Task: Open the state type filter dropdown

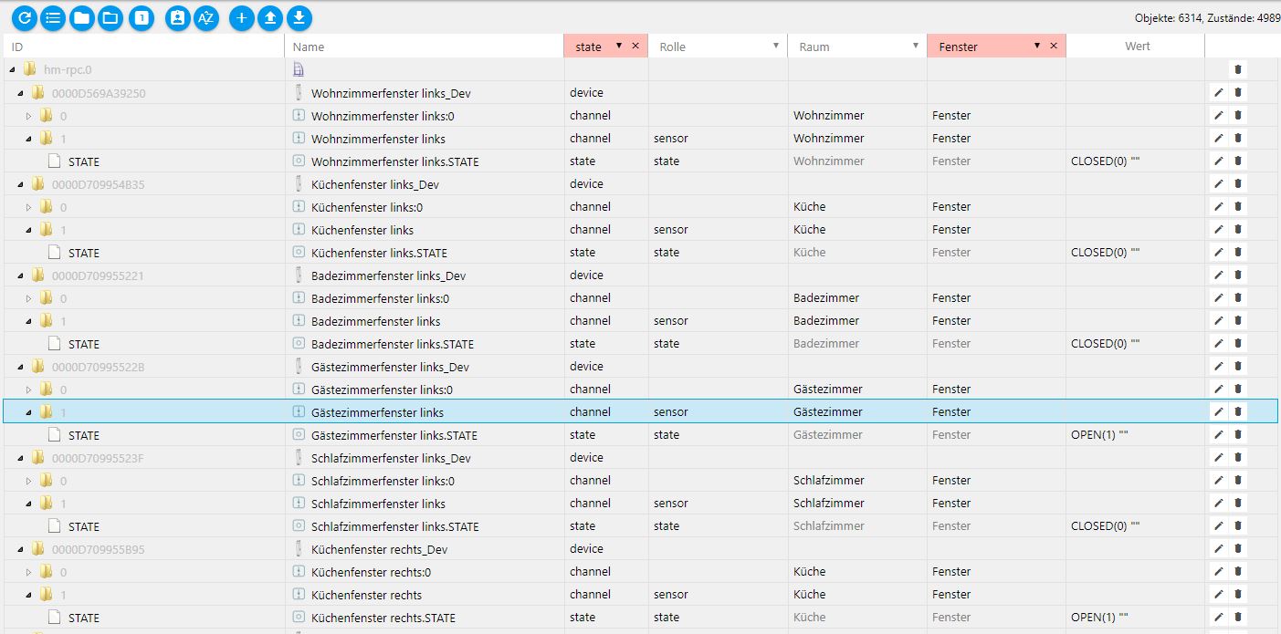Action: (619, 46)
